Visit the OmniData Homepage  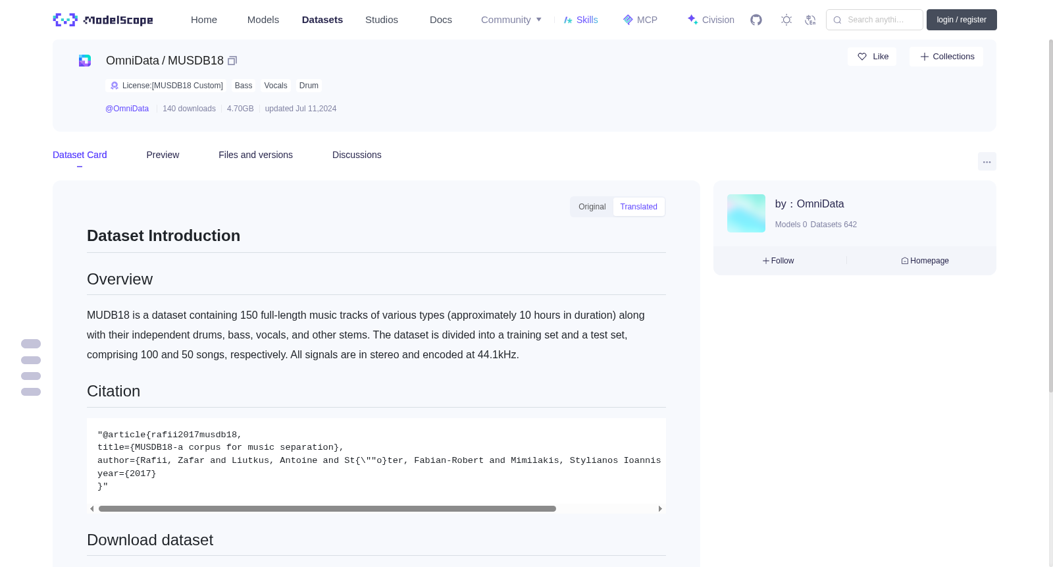tap(925, 261)
